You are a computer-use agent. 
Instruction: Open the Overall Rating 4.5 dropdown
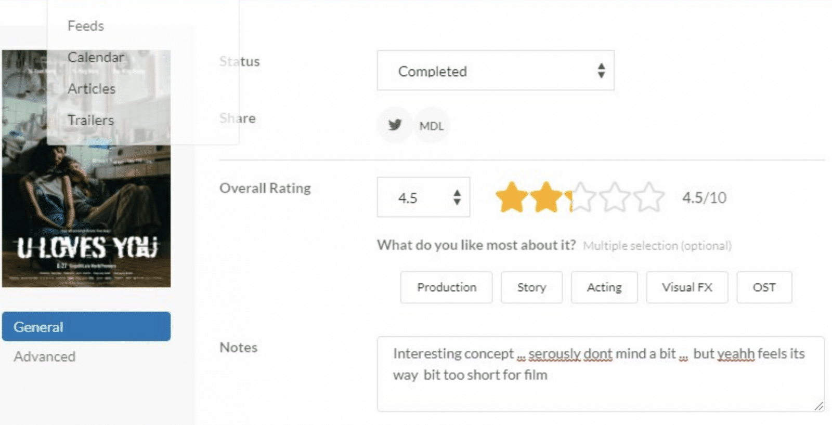pos(423,197)
